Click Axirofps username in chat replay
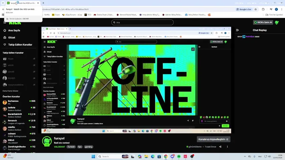Screen dimensions: 285x160 [x=250, y=36]
